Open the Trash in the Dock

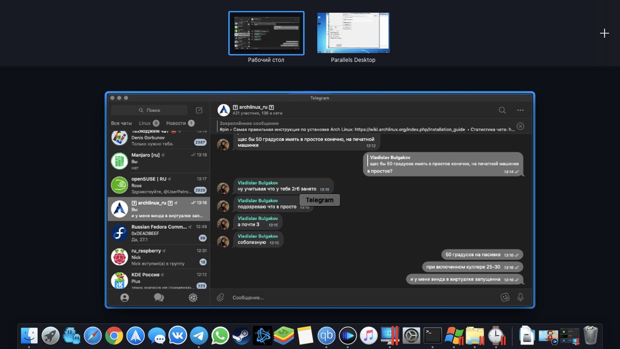click(x=590, y=335)
